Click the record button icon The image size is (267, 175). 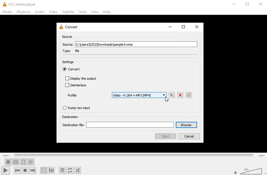coord(8,162)
